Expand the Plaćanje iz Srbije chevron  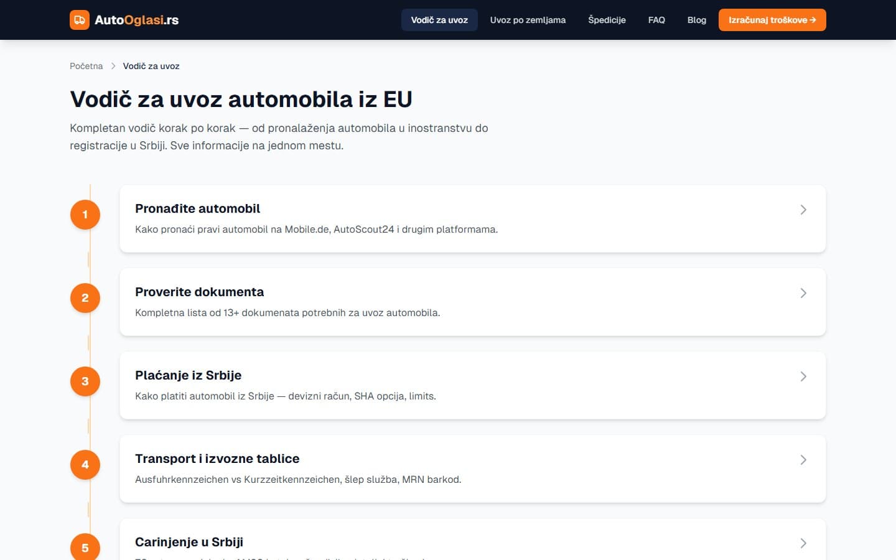pyautogui.click(x=803, y=376)
